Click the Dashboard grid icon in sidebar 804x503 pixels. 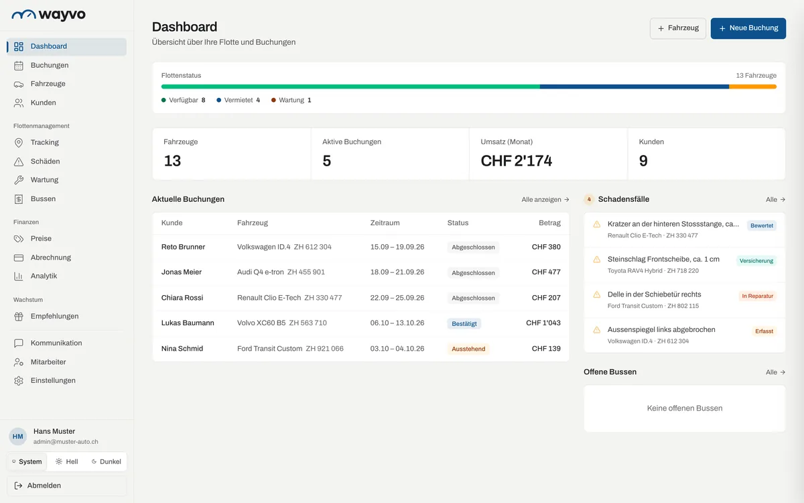click(19, 46)
